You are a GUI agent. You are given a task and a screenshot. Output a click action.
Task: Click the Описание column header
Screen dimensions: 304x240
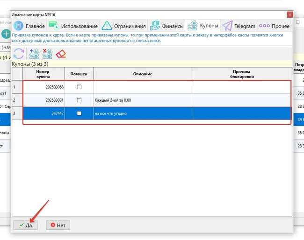coord(143,74)
